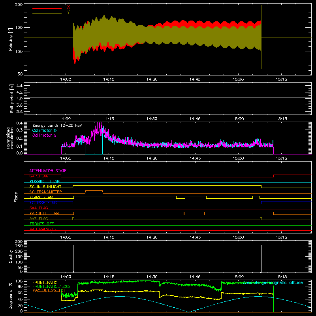Click the SC_TRANSMITTER raised pulse segment
Screen dimensions: 316x316
point(94,191)
